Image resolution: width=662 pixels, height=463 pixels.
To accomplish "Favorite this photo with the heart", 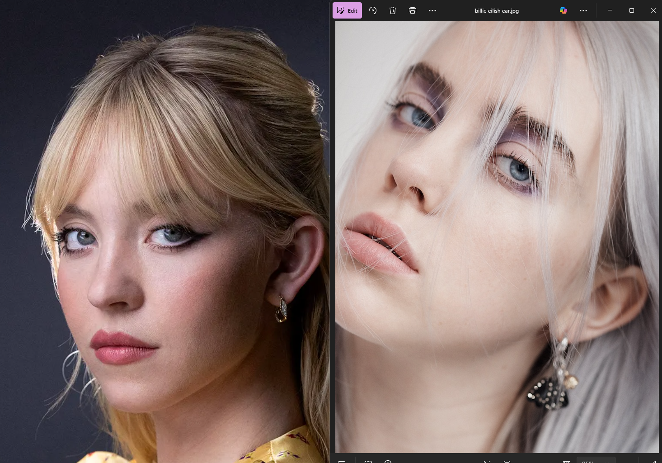I will [368, 461].
